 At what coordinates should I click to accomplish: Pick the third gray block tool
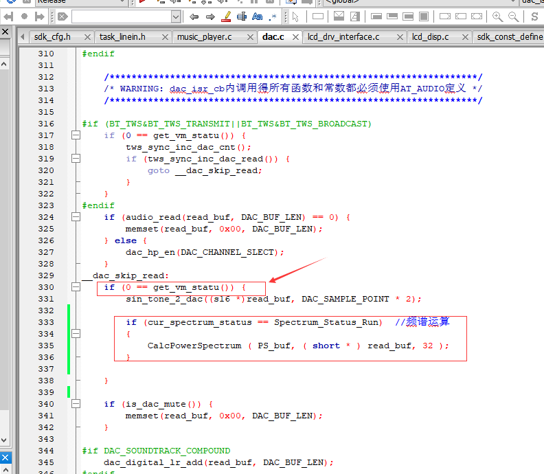[408, 16]
